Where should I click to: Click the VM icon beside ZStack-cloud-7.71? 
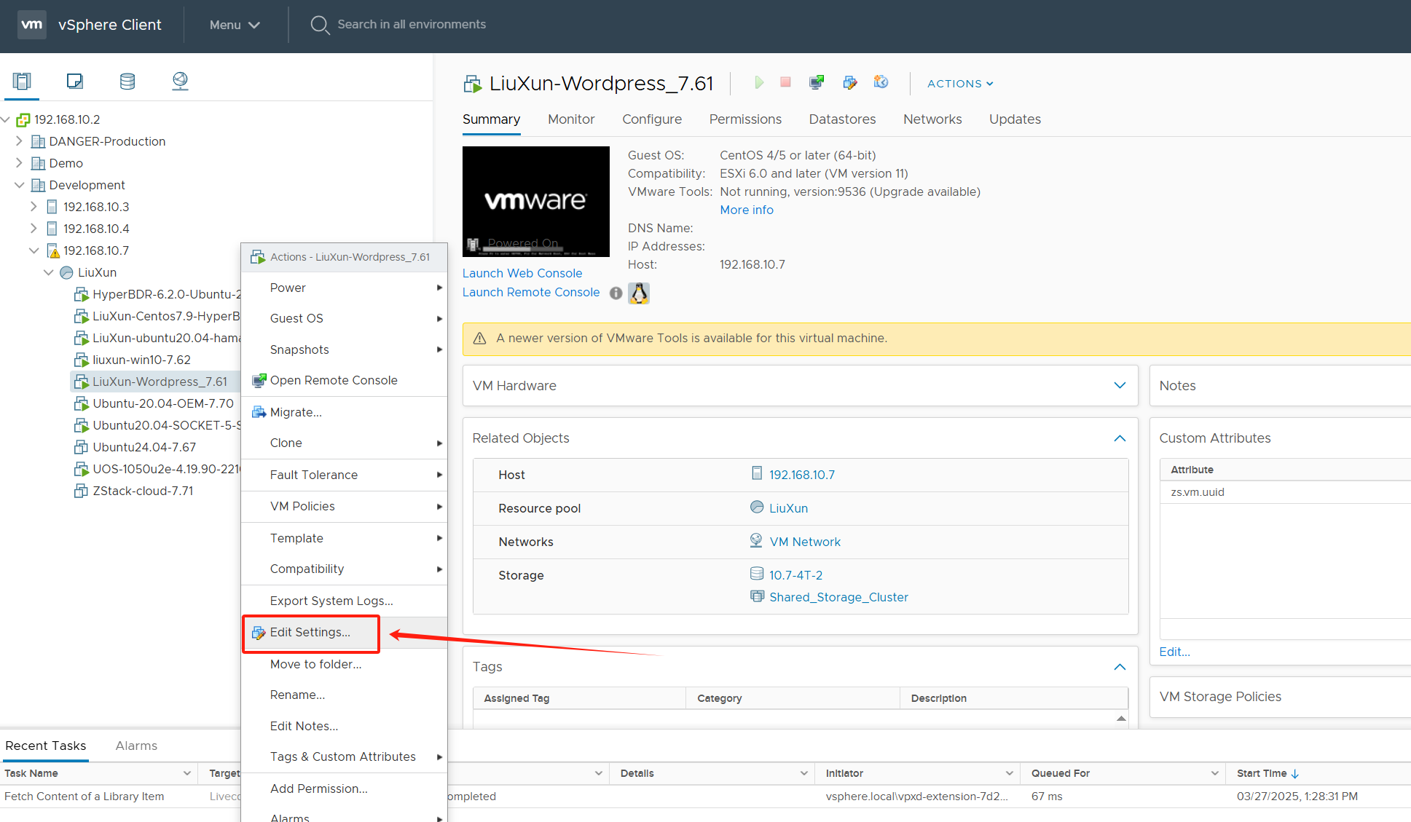[x=81, y=491]
